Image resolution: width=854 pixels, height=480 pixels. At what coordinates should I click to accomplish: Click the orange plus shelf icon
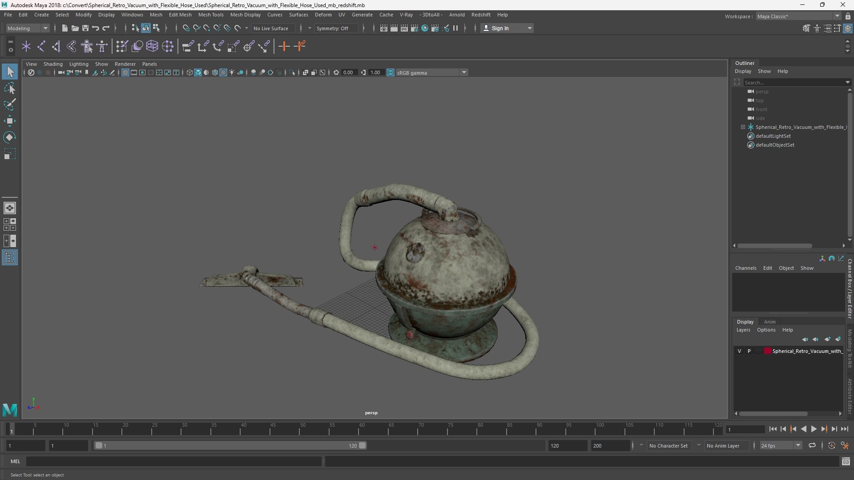tap(284, 46)
